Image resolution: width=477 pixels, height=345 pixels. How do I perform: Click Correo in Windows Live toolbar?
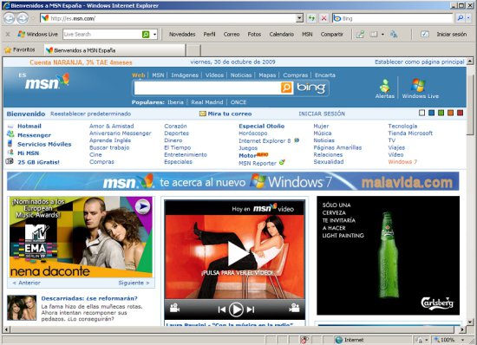[x=232, y=35]
